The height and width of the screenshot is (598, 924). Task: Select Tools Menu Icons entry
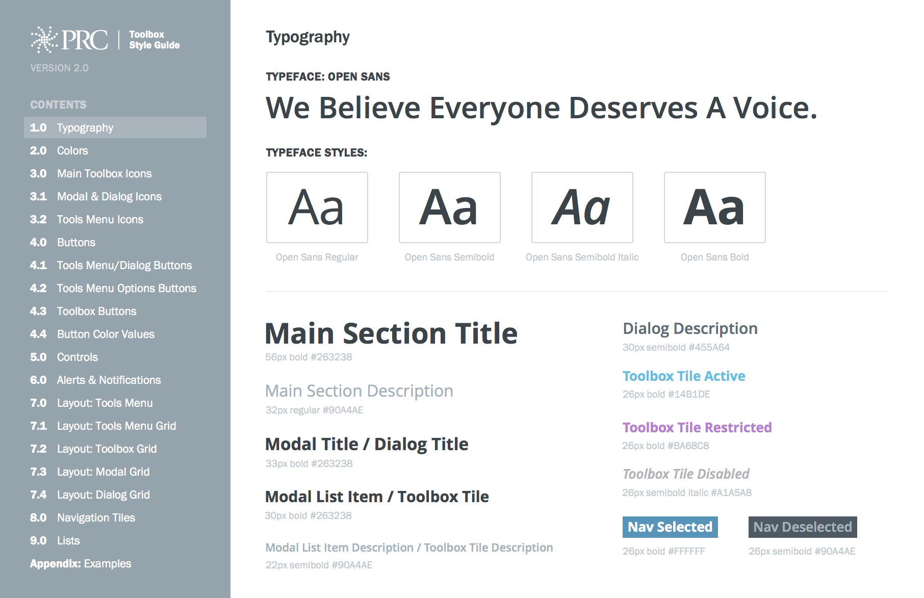click(100, 220)
